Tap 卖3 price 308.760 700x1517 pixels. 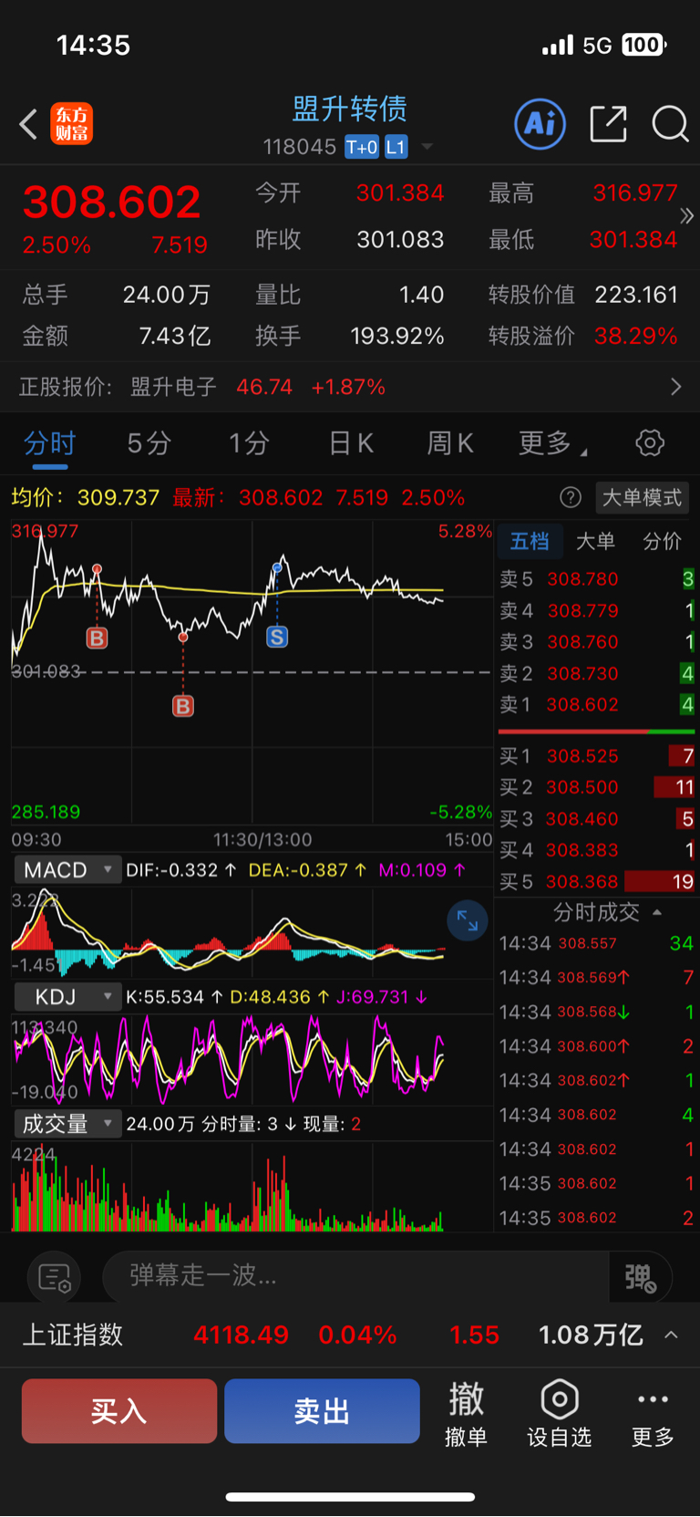click(582, 642)
